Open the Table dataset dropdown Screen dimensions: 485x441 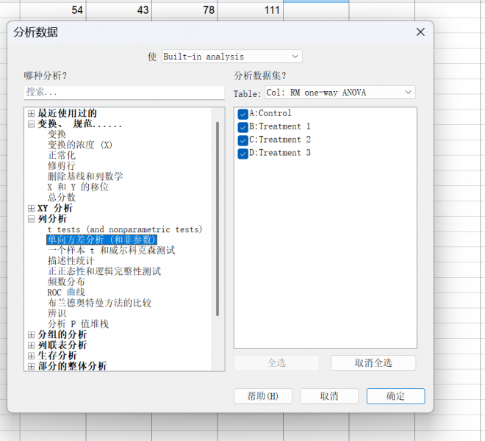tap(340, 93)
